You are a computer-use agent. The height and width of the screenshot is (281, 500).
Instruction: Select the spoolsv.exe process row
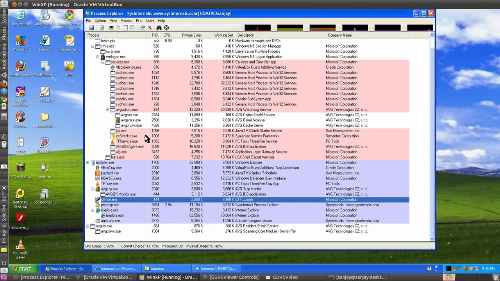click(x=247, y=99)
